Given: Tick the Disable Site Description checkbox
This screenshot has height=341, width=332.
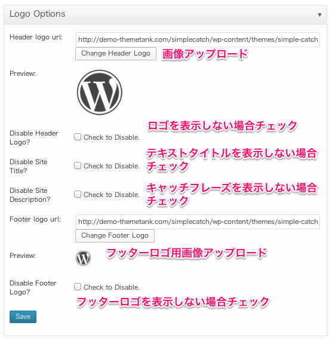Looking at the screenshot, I should [78, 194].
